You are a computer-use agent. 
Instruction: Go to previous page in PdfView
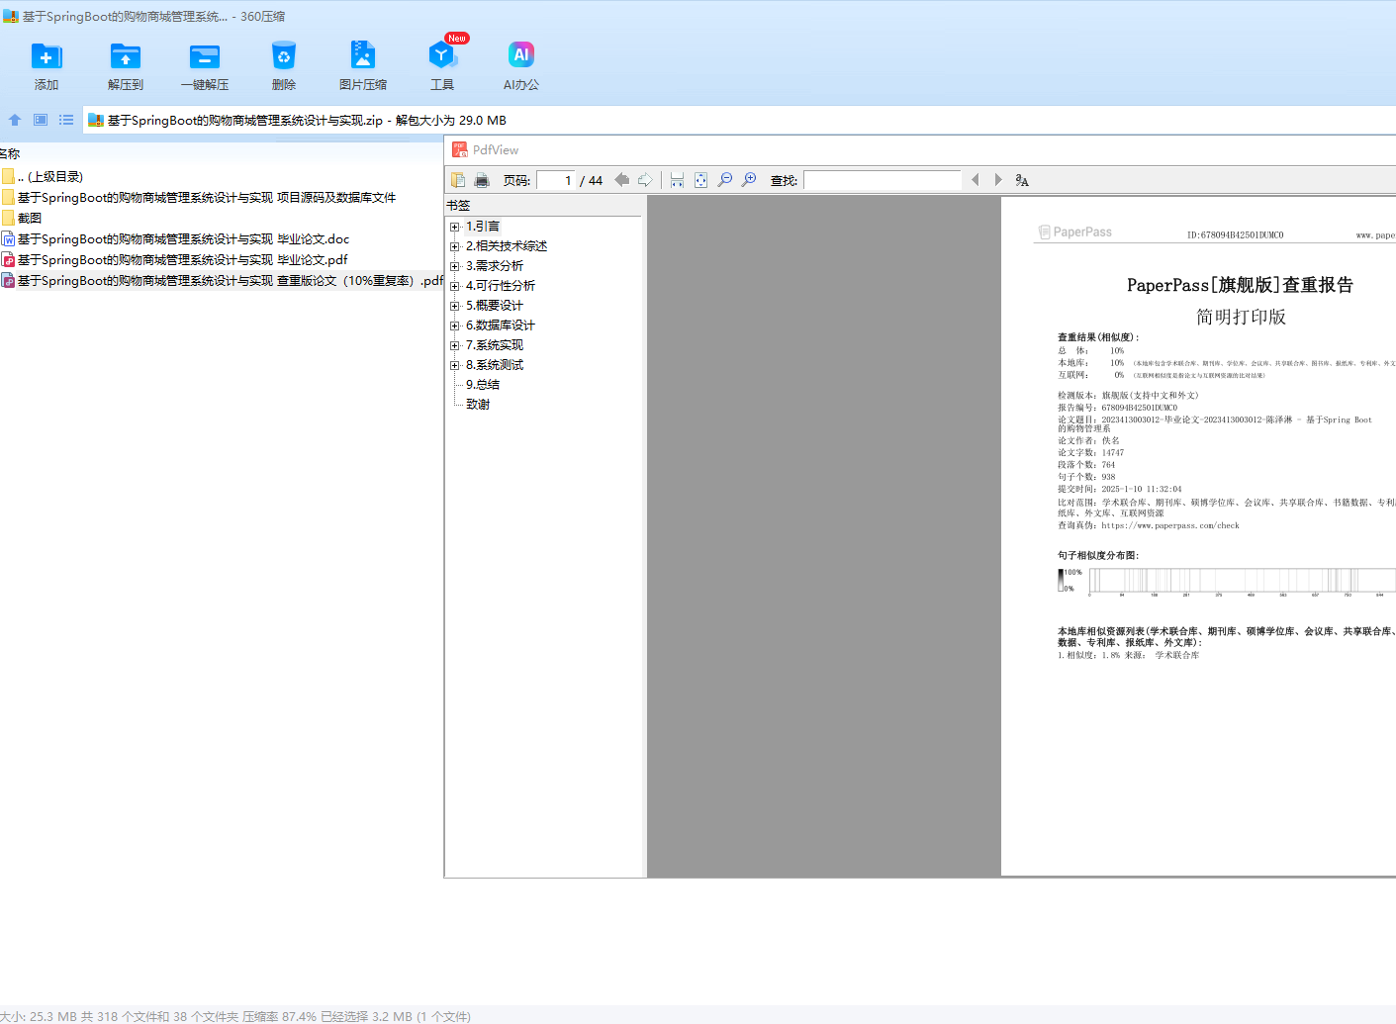click(x=622, y=180)
